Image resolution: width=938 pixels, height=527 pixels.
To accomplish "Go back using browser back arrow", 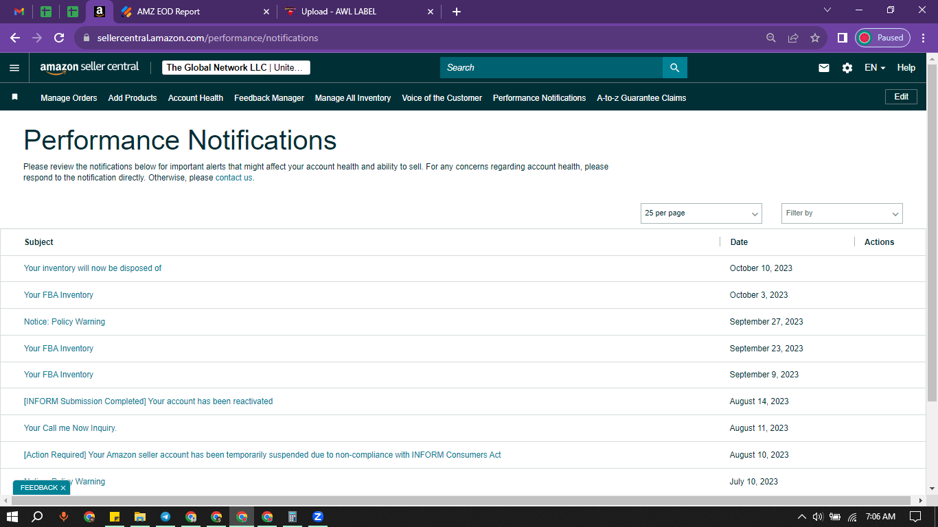I will 15,38.
